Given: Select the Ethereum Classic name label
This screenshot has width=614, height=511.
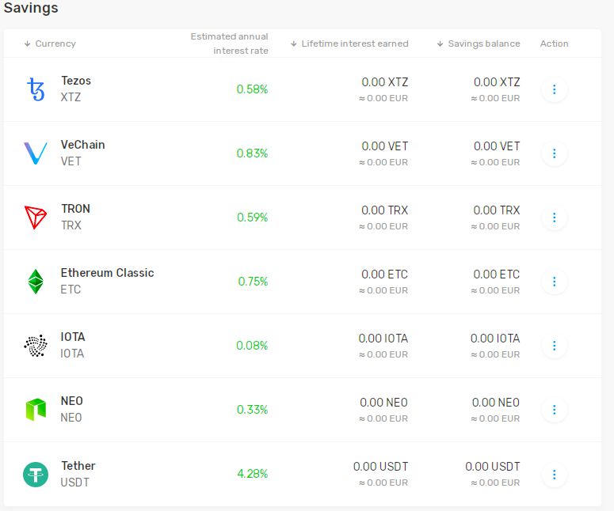Looking at the screenshot, I should (x=107, y=273).
